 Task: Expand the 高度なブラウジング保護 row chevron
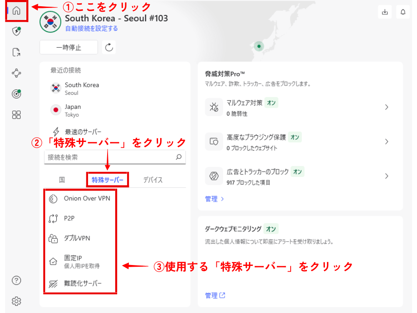coord(387,141)
